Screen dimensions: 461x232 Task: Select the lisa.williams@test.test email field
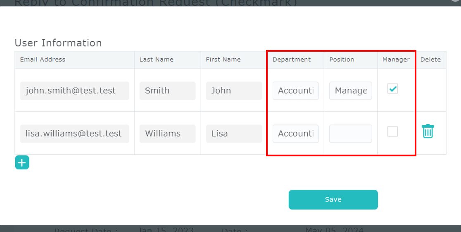(x=74, y=134)
